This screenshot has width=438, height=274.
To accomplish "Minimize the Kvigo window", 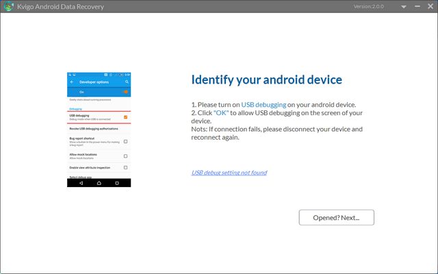I will pyautogui.click(x=417, y=6).
